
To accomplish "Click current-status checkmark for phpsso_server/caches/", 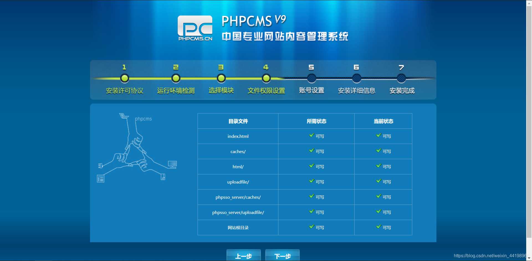I will coord(379,196).
